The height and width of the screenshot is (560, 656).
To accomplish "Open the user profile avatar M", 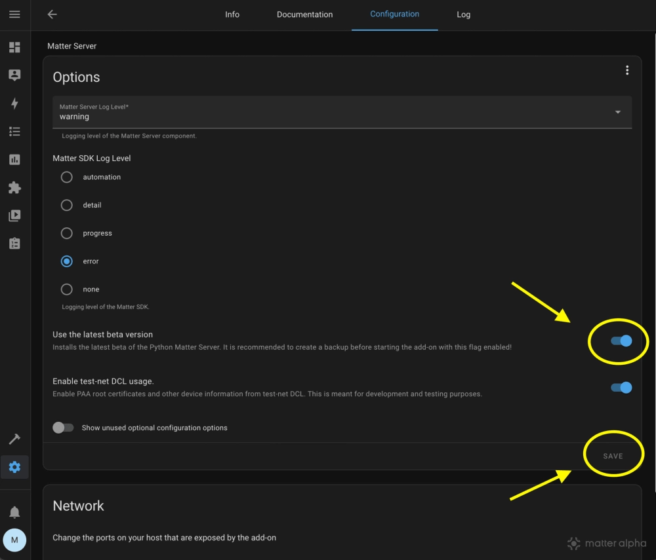I will click(x=14, y=540).
